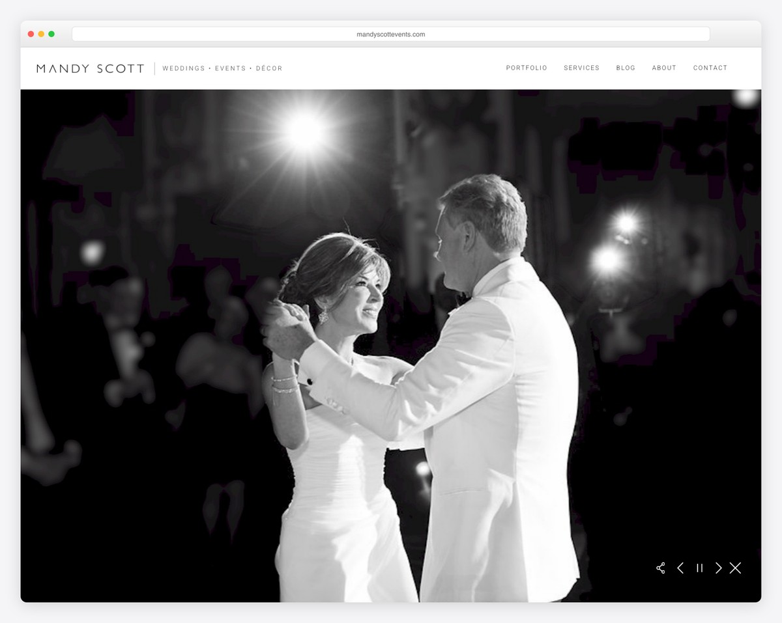Image resolution: width=782 pixels, height=623 pixels.
Task: Go to the Contact page
Action: 710,68
